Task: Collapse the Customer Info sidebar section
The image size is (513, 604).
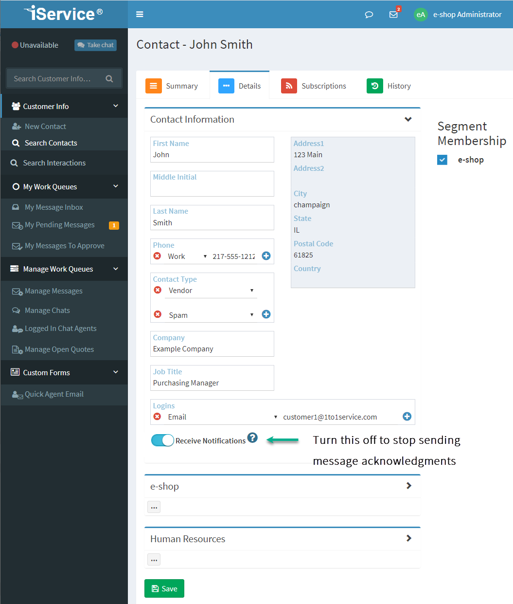Action: pyautogui.click(x=116, y=106)
